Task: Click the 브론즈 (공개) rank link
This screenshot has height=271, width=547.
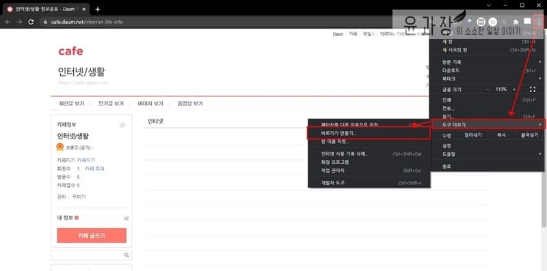Action: [x=80, y=147]
